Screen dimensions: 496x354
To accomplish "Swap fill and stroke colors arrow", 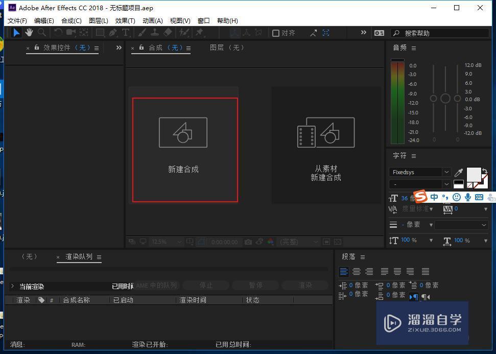I will pyautogui.click(x=485, y=172).
